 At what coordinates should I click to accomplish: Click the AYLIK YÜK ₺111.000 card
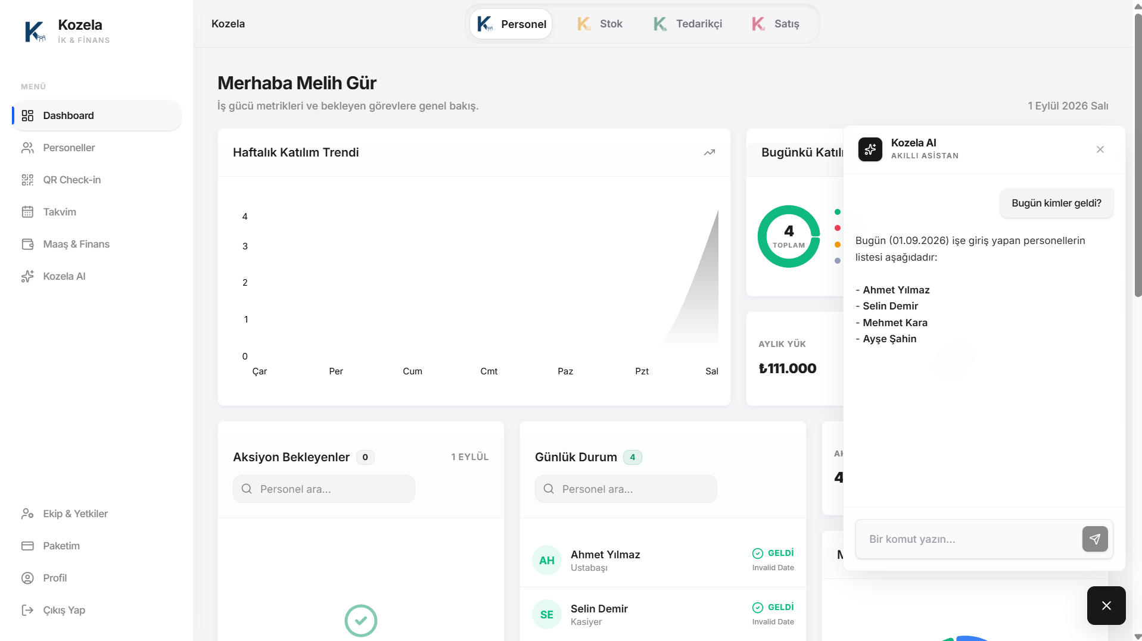coord(795,358)
